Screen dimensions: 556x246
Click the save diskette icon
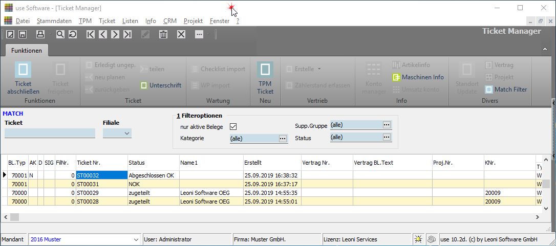[23, 34]
